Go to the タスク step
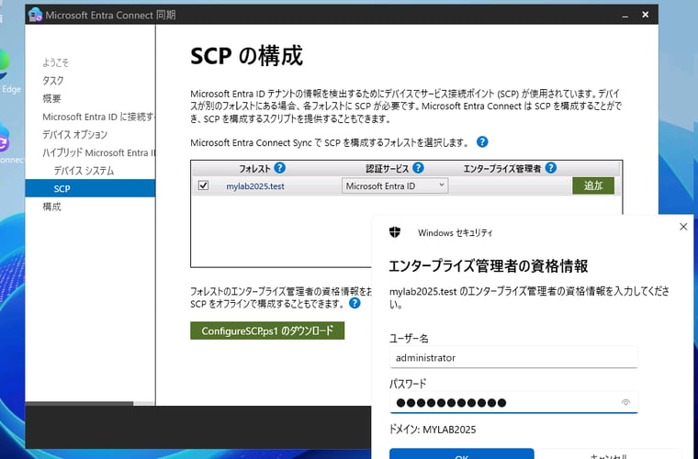The image size is (698, 459). [x=53, y=81]
